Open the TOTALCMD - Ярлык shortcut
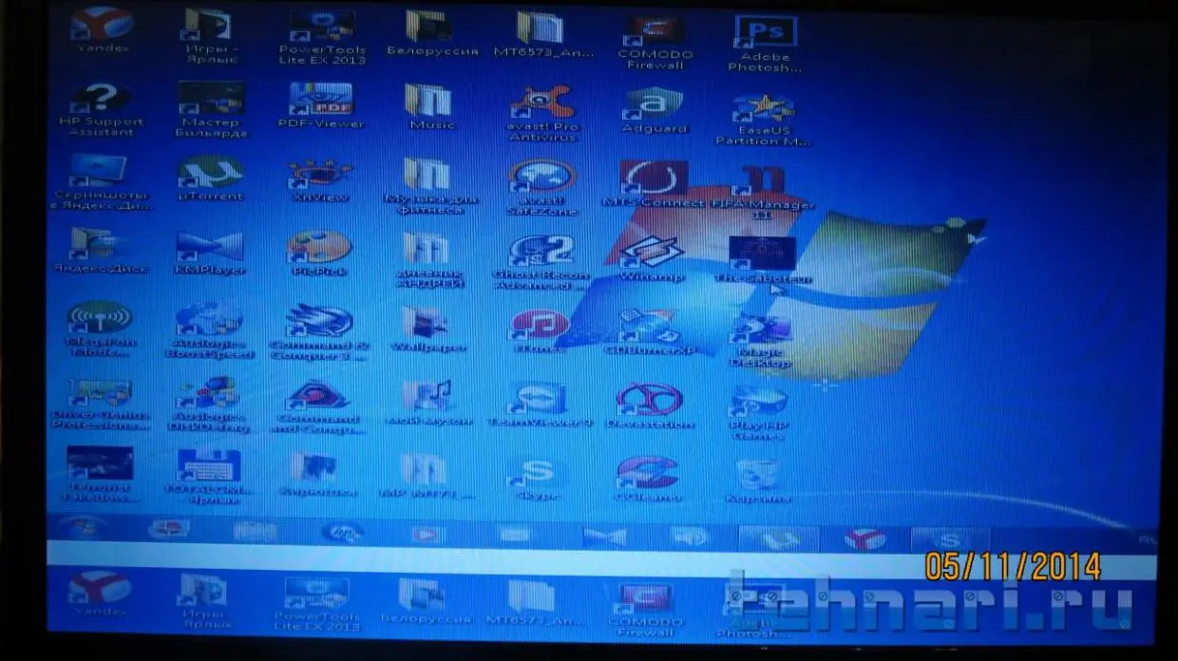 click(x=211, y=477)
